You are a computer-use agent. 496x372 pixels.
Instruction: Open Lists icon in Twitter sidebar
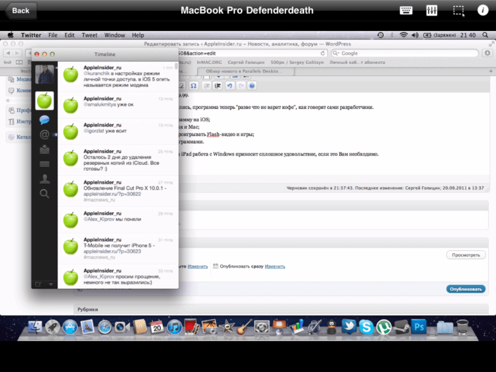(x=44, y=164)
